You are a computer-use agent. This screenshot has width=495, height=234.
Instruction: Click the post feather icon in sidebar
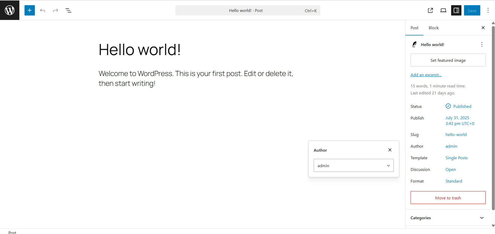[414, 44]
